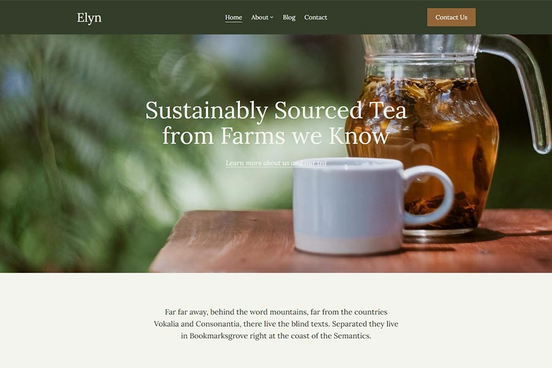This screenshot has width=552, height=368.
Task: Click the white mug in hero image
Action: 348,206
